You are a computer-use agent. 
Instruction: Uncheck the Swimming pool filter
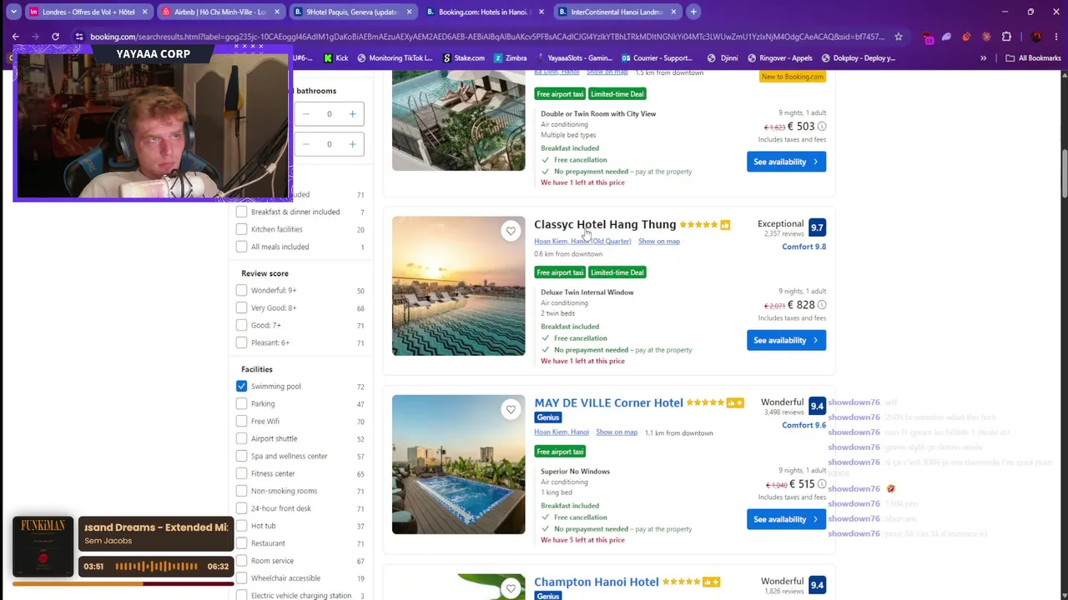coord(241,386)
